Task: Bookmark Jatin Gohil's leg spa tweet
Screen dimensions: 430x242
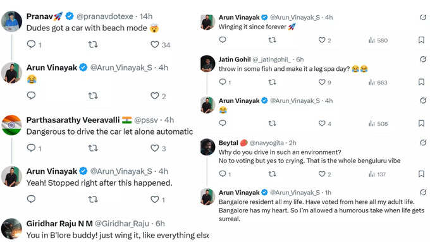Action: [421, 82]
